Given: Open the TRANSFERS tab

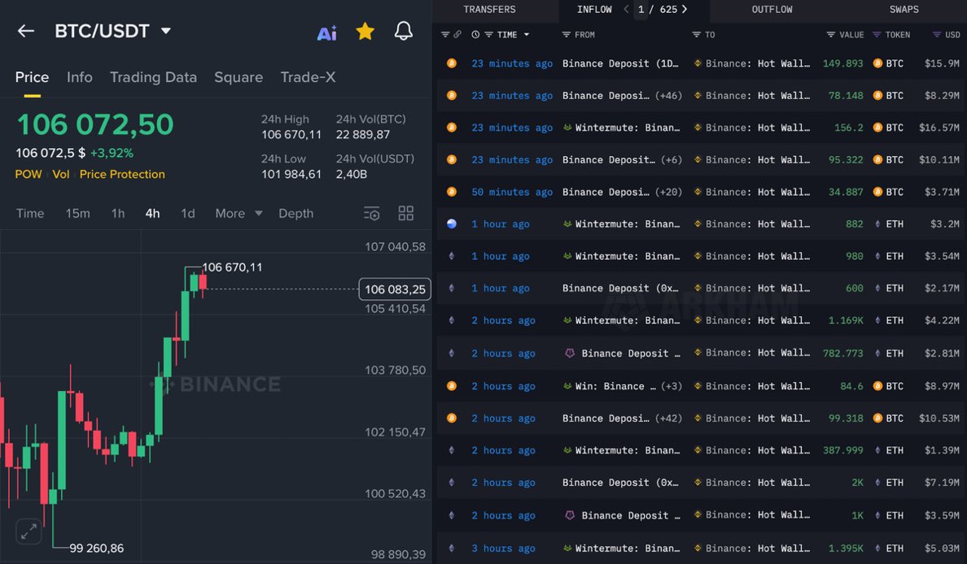Looking at the screenshot, I should pyautogui.click(x=490, y=9).
